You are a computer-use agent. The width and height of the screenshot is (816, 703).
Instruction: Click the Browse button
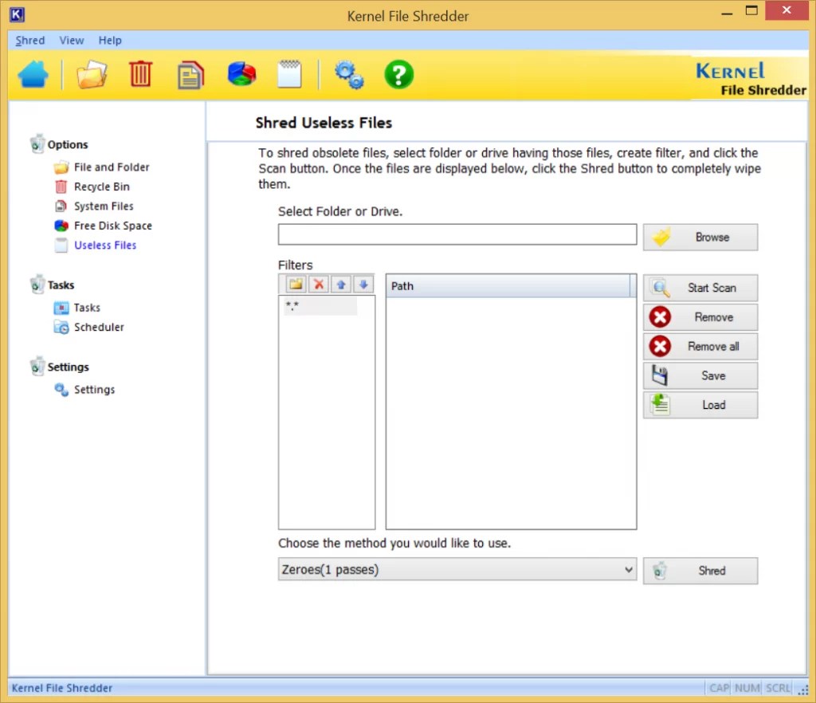click(700, 238)
